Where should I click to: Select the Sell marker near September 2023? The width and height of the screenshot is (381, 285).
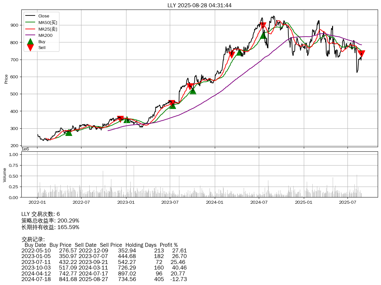tap(190, 87)
